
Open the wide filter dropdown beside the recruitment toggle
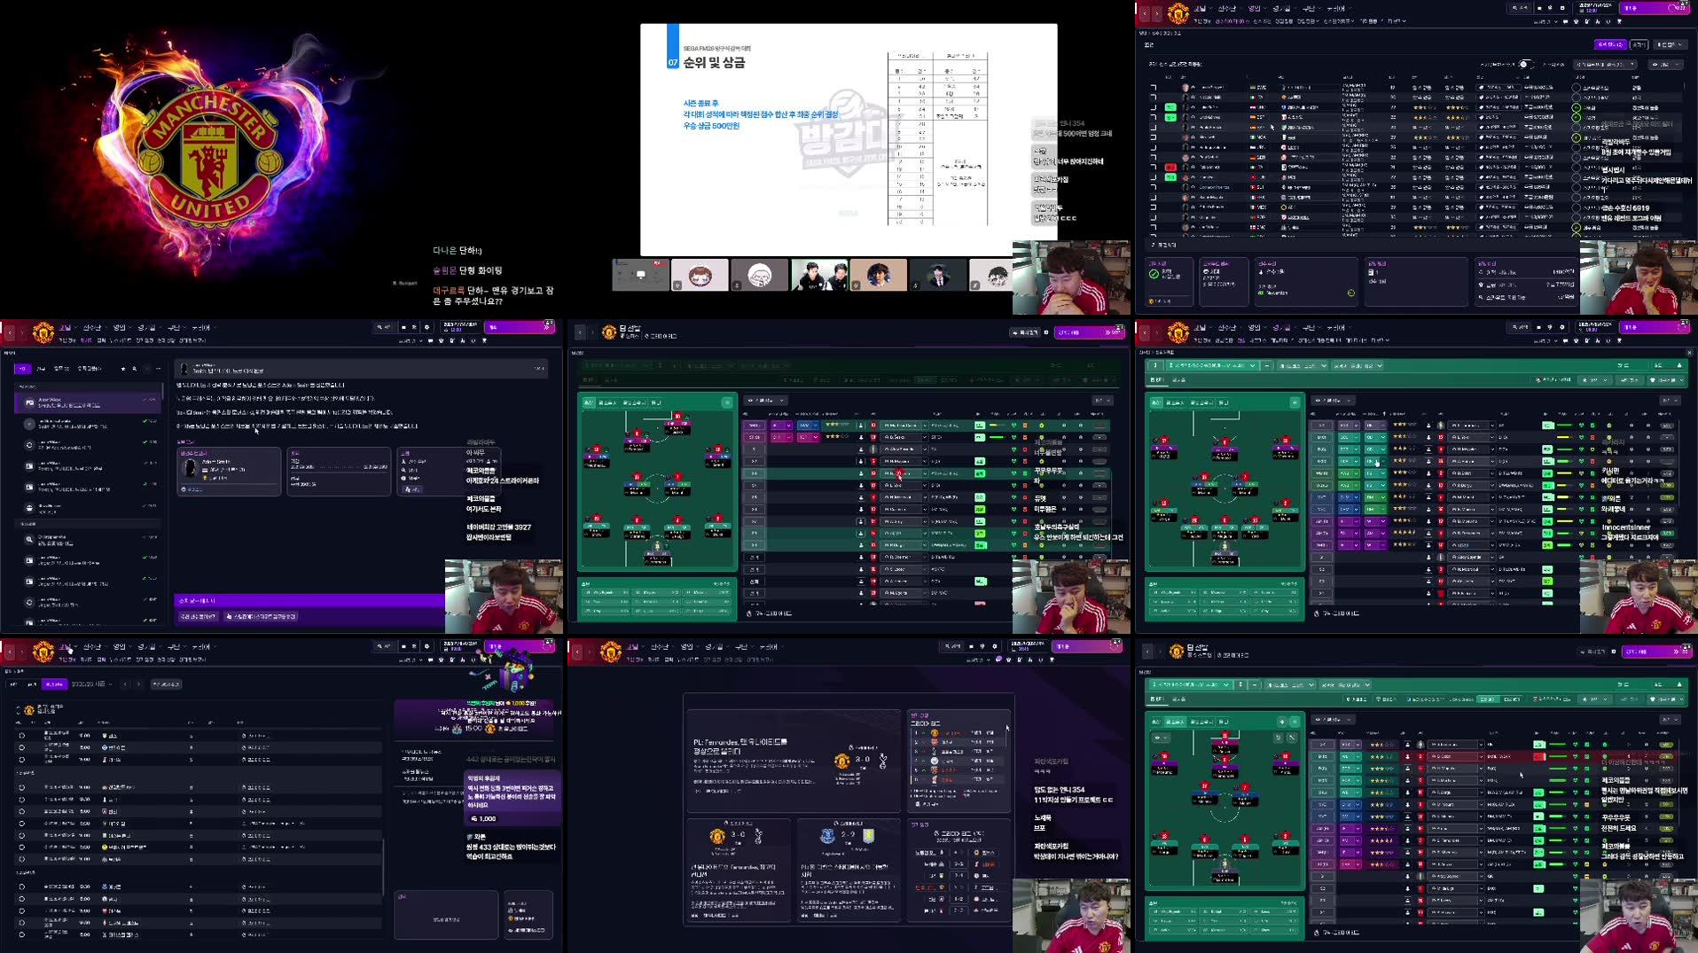point(1606,65)
